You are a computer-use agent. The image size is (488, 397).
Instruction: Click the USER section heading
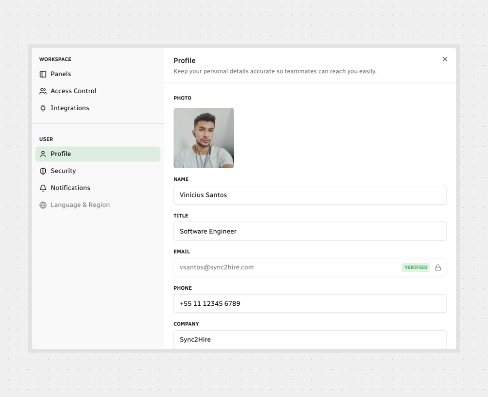pyautogui.click(x=46, y=139)
